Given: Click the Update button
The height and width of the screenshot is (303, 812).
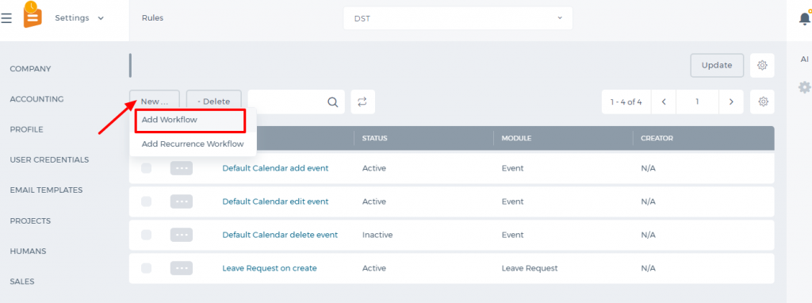Looking at the screenshot, I should [x=717, y=65].
